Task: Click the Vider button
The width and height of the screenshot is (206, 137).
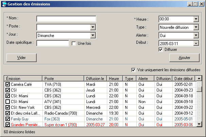Action: (21, 58)
